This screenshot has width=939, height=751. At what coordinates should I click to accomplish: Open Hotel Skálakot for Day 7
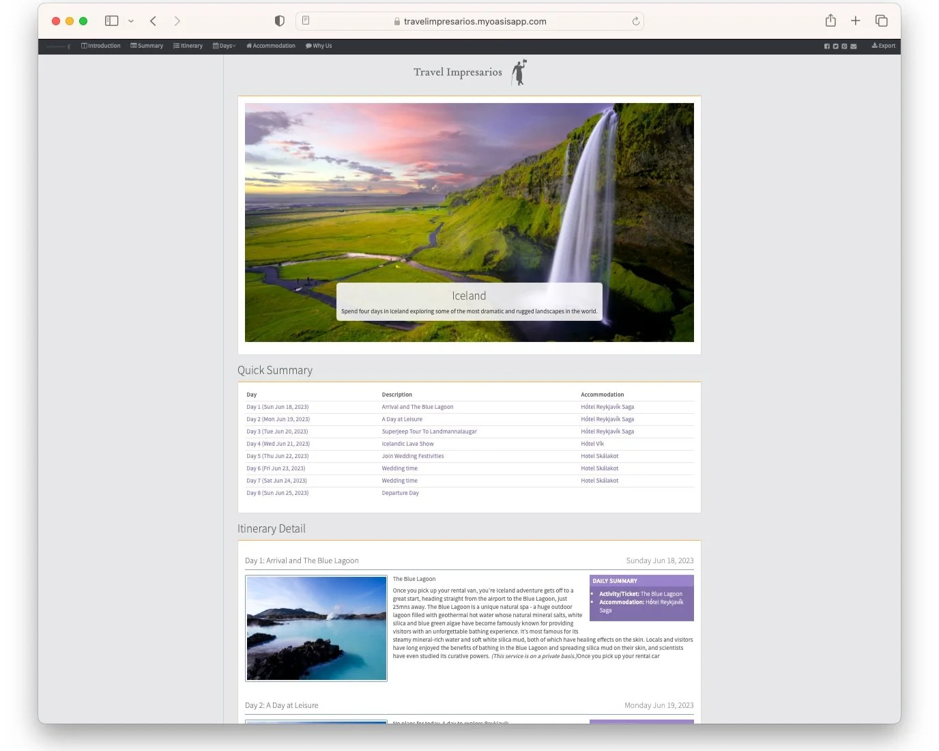click(600, 481)
